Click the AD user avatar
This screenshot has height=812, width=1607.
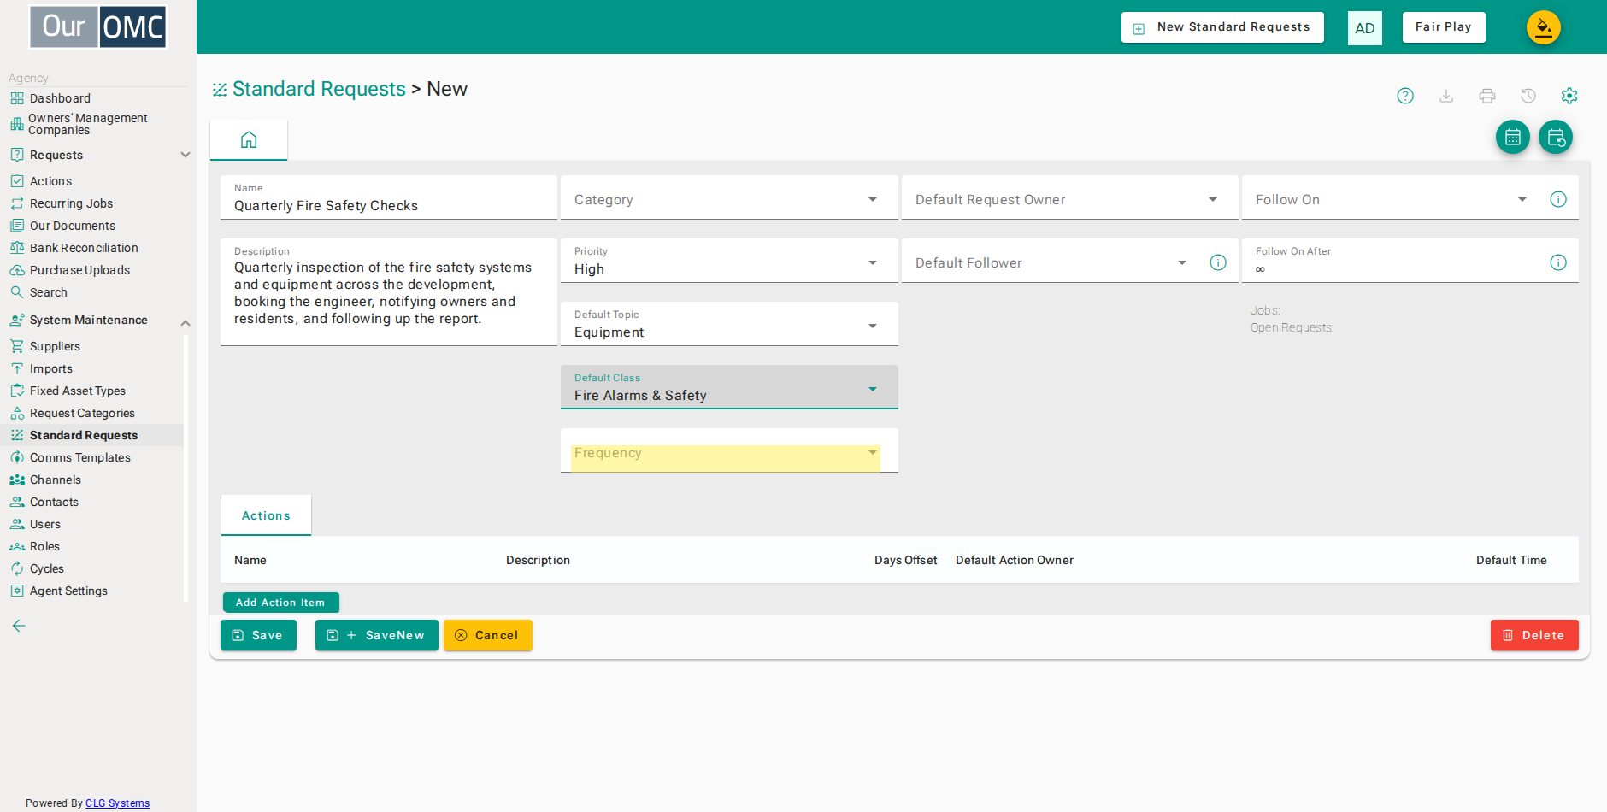1365,28
